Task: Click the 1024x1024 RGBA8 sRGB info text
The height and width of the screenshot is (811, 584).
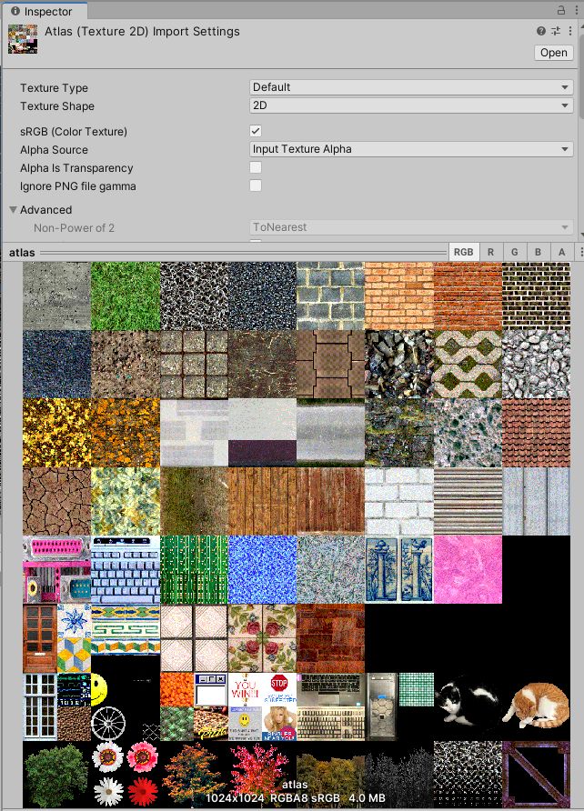Action: (x=296, y=798)
